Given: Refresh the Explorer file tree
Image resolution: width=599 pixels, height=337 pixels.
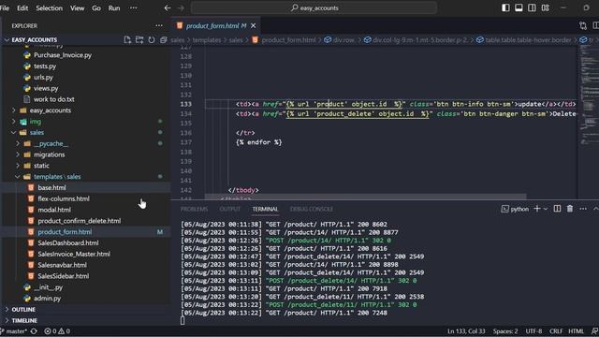Looking at the screenshot, I should click(x=152, y=39).
